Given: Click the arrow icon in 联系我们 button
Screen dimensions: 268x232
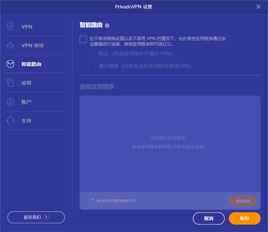Looking at the screenshot, I should point(46,217).
